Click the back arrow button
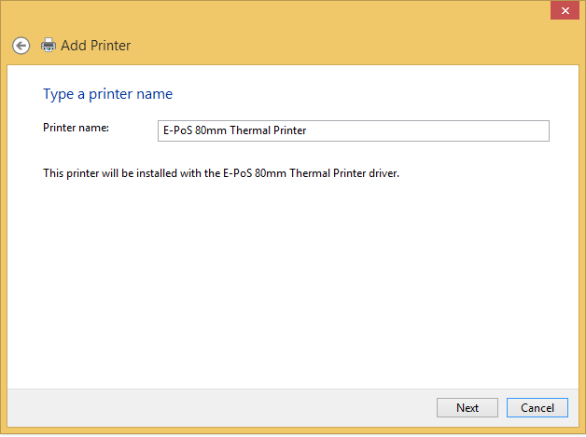586x437 pixels. pyautogui.click(x=21, y=45)
